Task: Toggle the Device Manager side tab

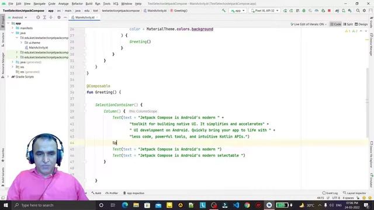Action: [372, 44]
